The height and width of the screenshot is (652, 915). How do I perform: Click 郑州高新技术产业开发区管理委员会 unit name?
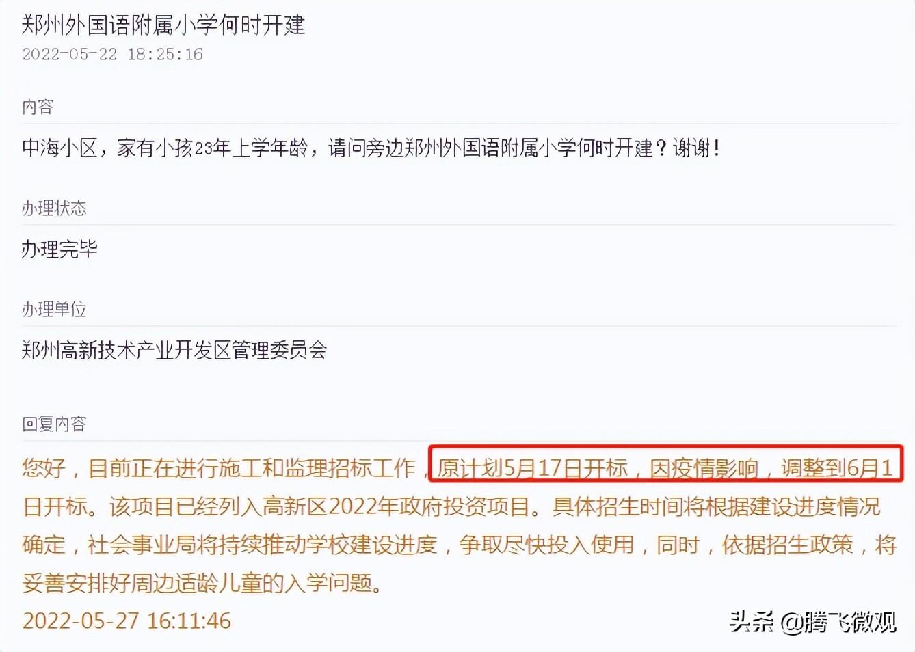click(x=174, y=350)
